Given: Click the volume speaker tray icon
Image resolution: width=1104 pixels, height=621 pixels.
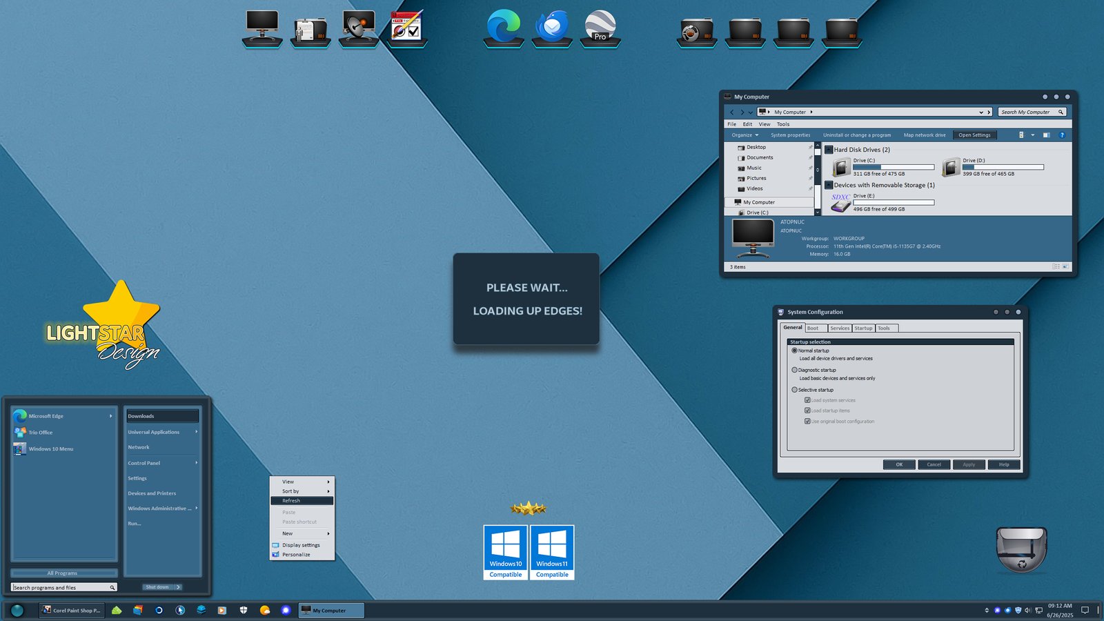Looking at the screenshot, I should tap(1028, 610).
